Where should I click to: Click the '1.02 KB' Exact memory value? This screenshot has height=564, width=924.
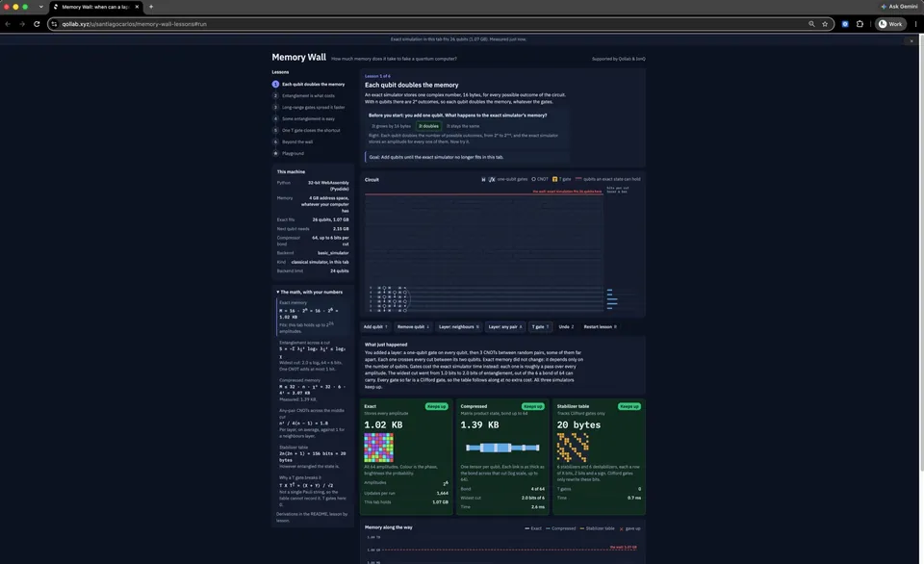383,424
